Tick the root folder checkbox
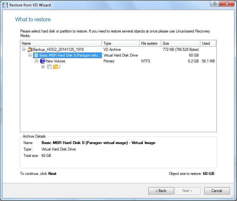Viewport: 237px width, 201px height. tap(49, 67)
